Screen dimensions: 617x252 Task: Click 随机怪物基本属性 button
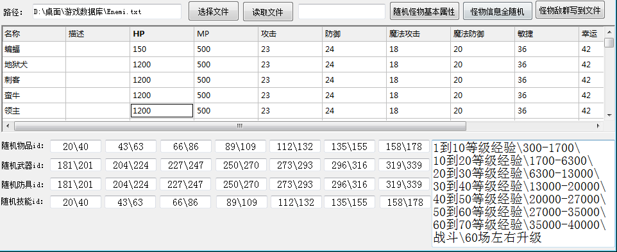(424, 12)
